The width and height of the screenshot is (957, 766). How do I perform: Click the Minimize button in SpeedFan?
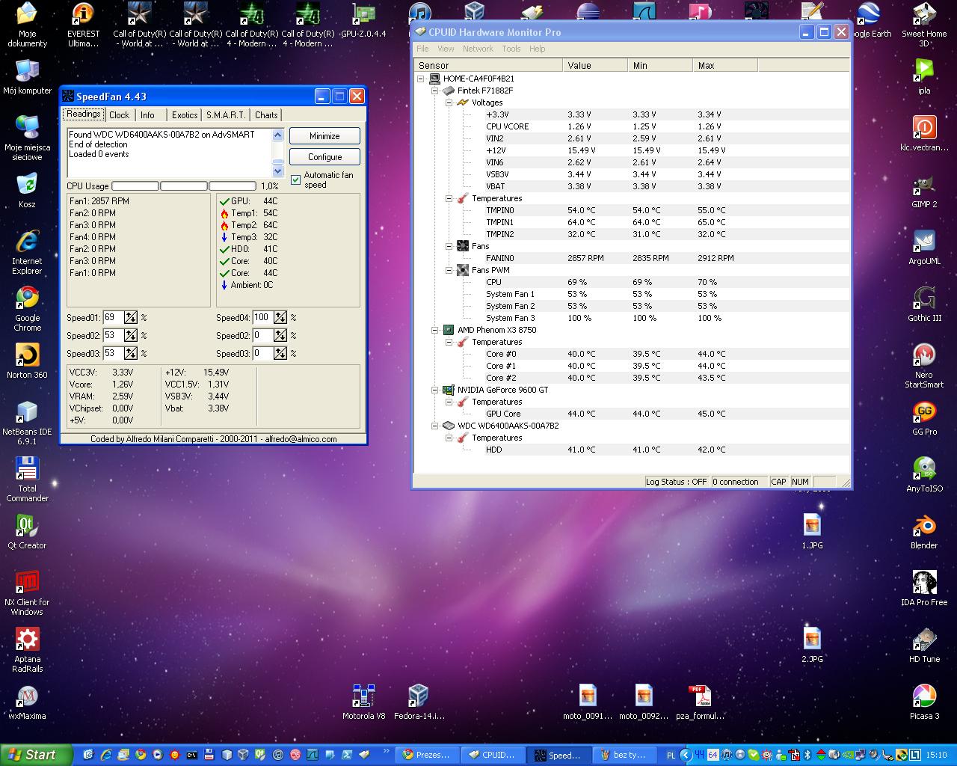(324, 136)
